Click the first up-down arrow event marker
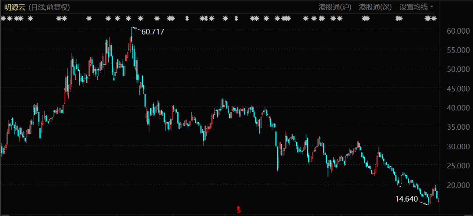This screenshot has height=216, width=473. tap(187, 18)
